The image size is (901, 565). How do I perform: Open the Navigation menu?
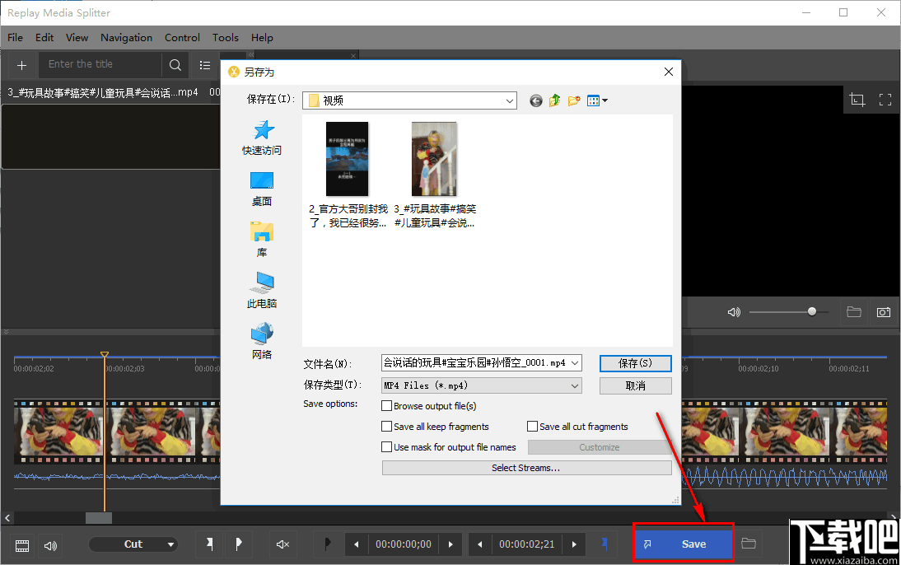pos(126,38)
